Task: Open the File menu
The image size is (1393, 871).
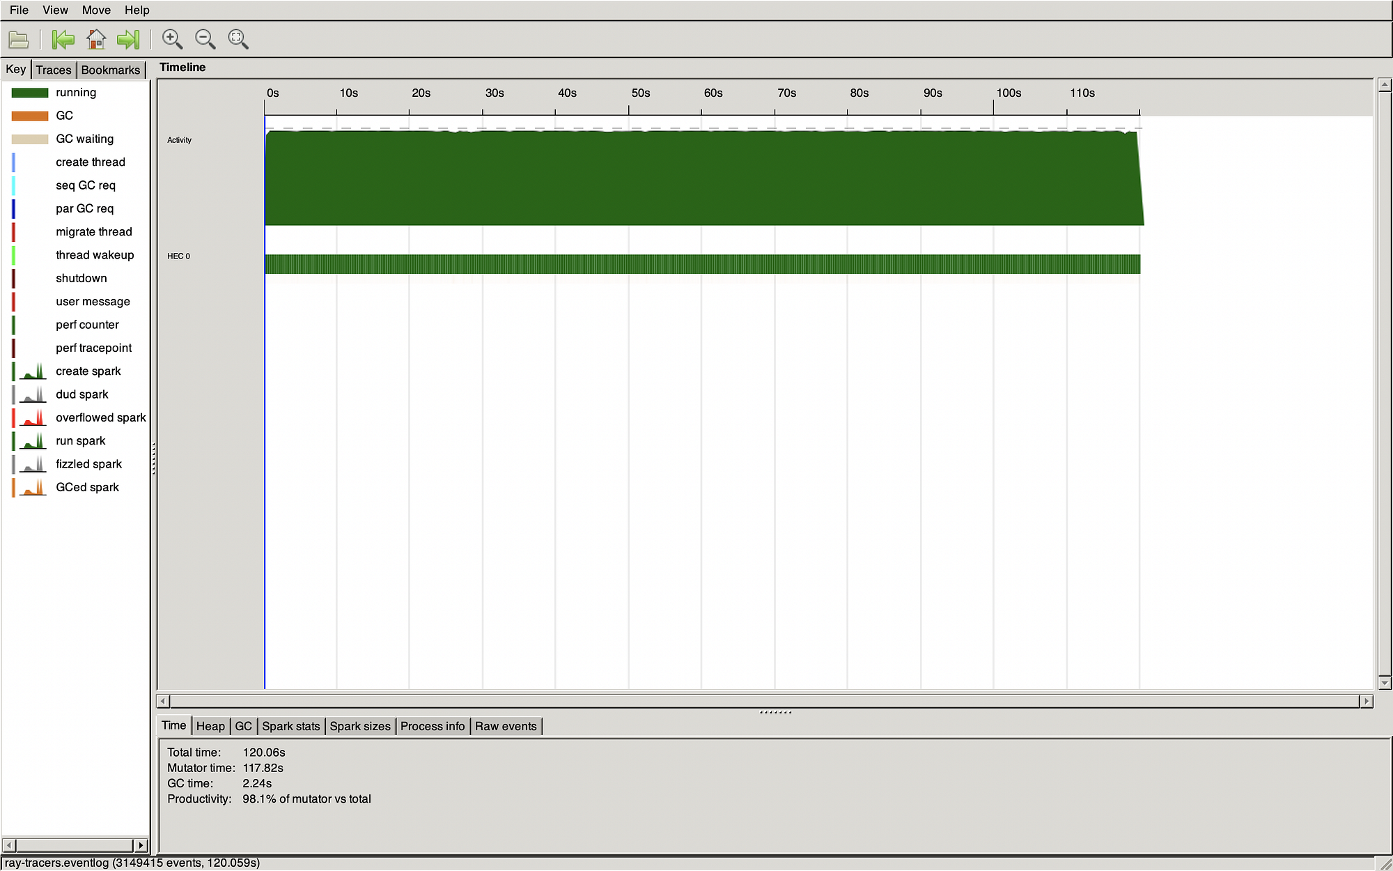Action: tap(19, 10)
